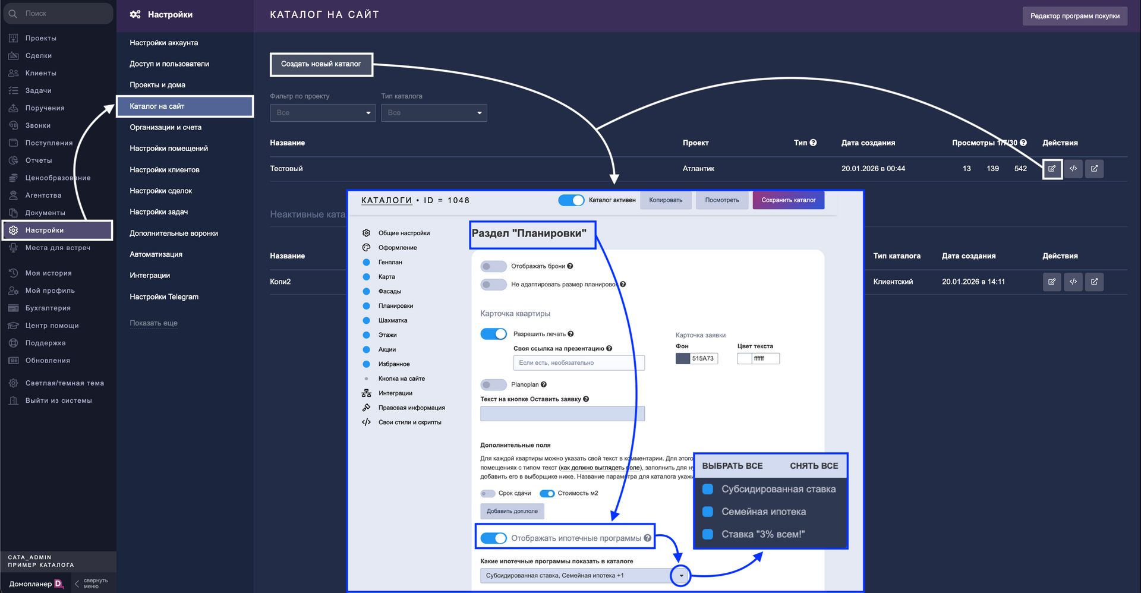Open the Интеграции settings menu item
The height and width of the screenshot is (593, 1141).
[x=150, y=275]
